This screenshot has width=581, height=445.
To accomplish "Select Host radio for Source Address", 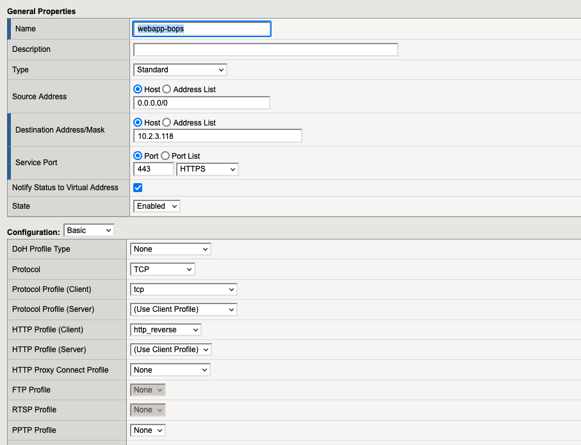I will click(138, 90).
